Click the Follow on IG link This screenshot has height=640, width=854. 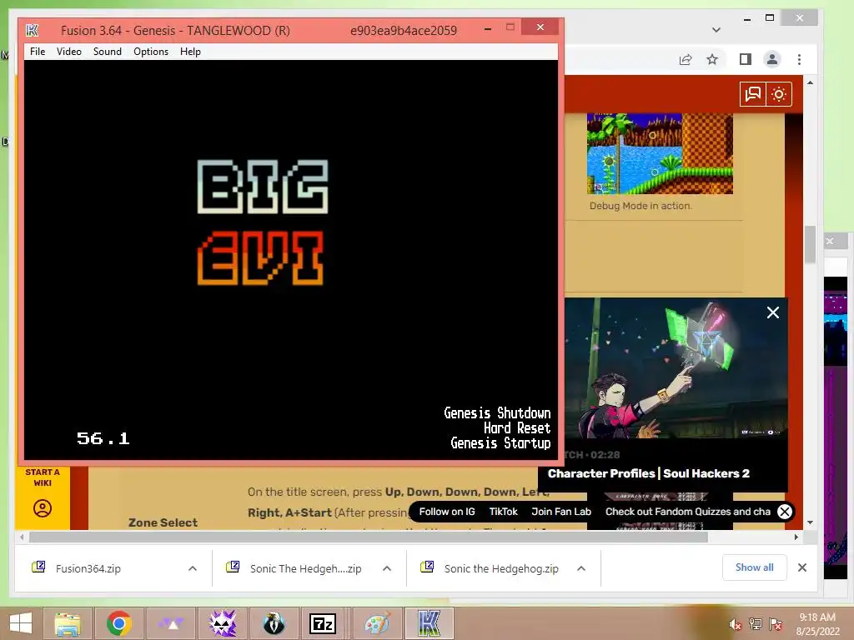point(447,512)
